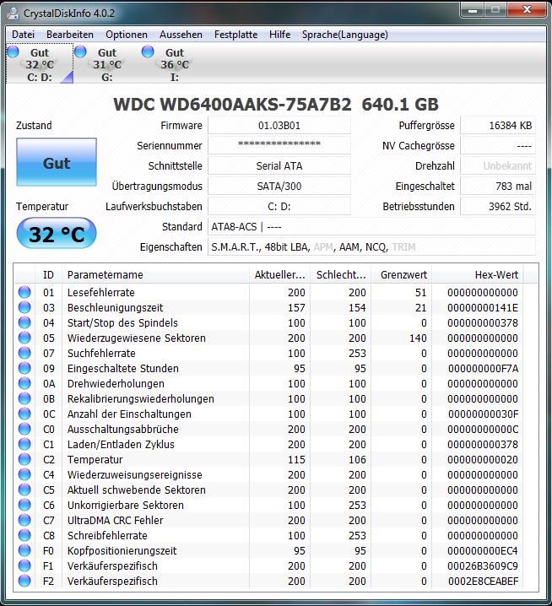Click the Puffergrösse value 16384 KB
This screenshot has width=552, height=606.
click(x=498, y=126)
